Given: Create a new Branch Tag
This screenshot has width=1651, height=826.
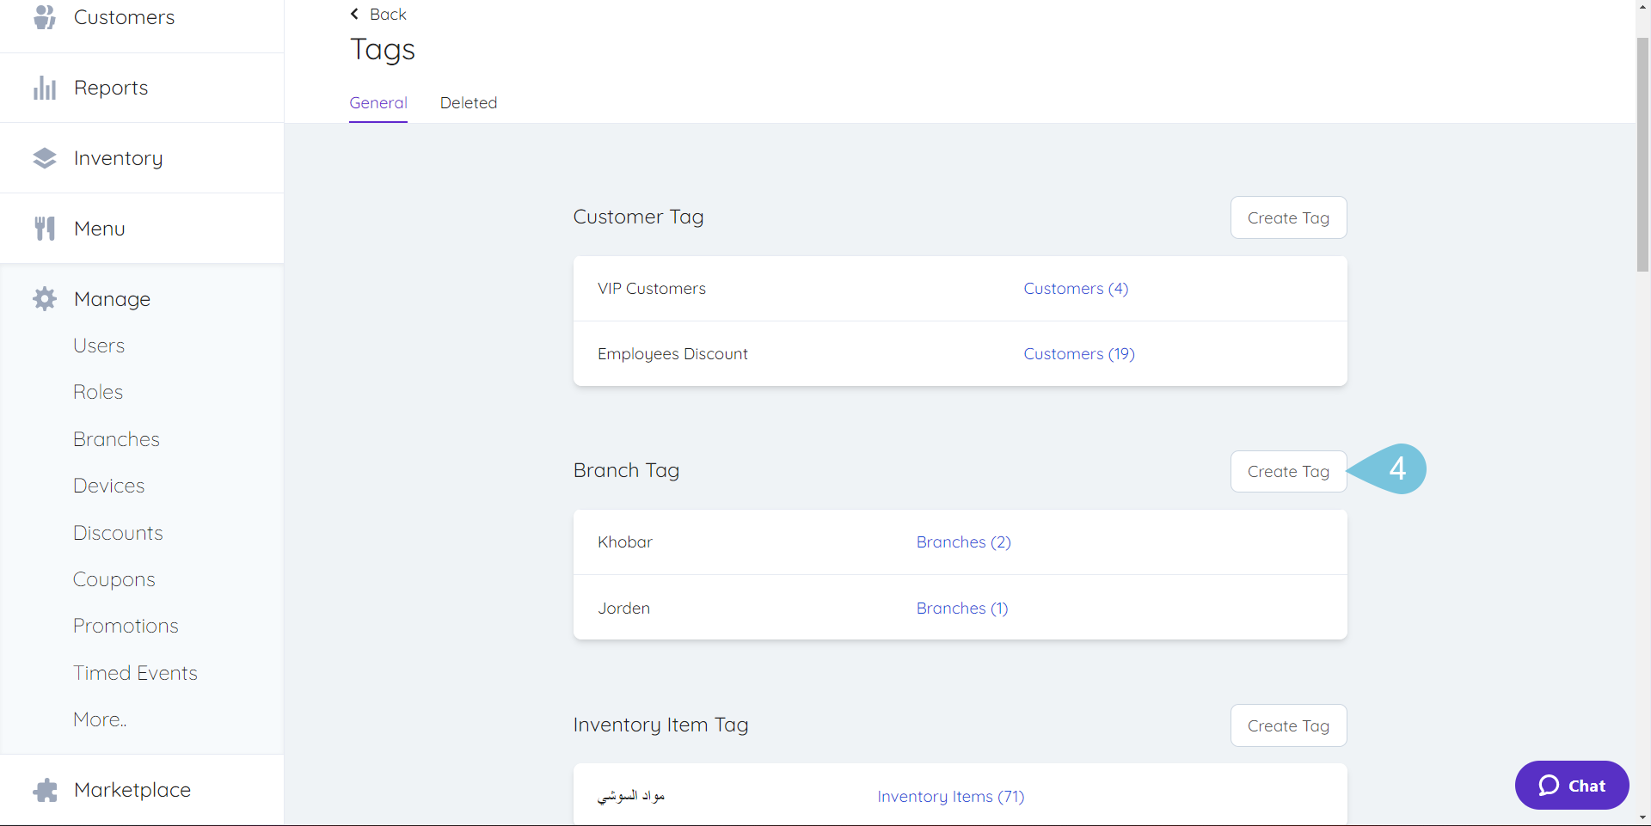Looking at the screenshot, I should [x=1288, y=471].
